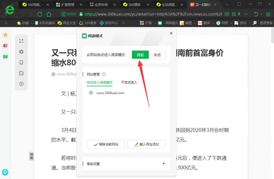The height and width of the screenshot is (179, 274).
Task: Open the QR code icon in address bar
Action: [234, 14]
